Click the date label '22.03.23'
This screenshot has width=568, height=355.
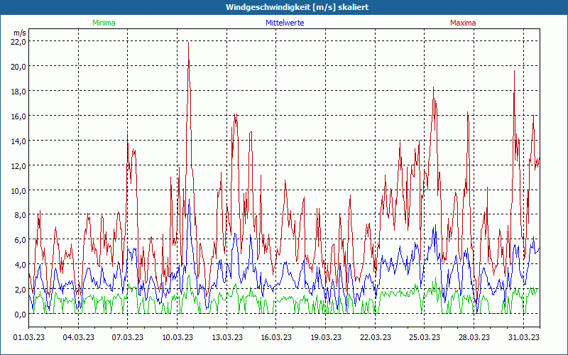(x=375, y=338)
